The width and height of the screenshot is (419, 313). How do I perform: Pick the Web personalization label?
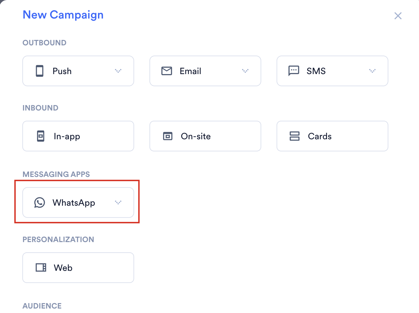pyautogui.click(x=63, y=268)
